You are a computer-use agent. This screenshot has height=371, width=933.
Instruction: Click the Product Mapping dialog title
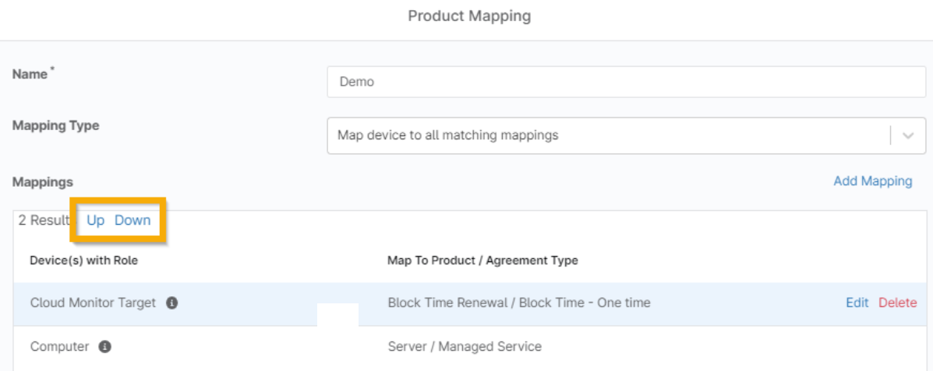tap(469, 16)
